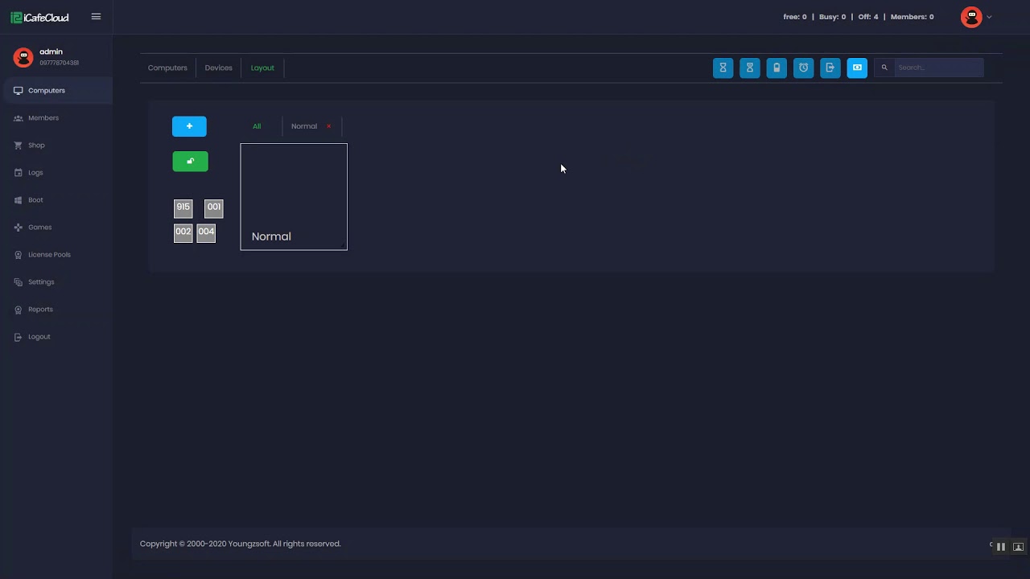This screenshot has width=1030, height=579.
Task: Expand the user dropdown chevron at top right
Action: click(x=989, y=17)
